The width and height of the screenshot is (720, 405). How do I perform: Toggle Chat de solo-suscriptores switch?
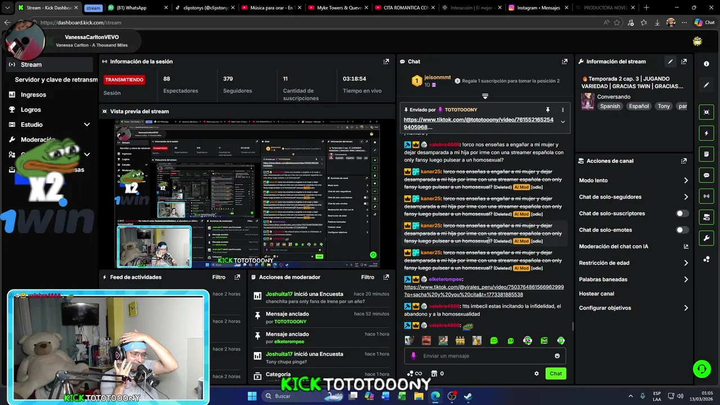pos(682,214)
